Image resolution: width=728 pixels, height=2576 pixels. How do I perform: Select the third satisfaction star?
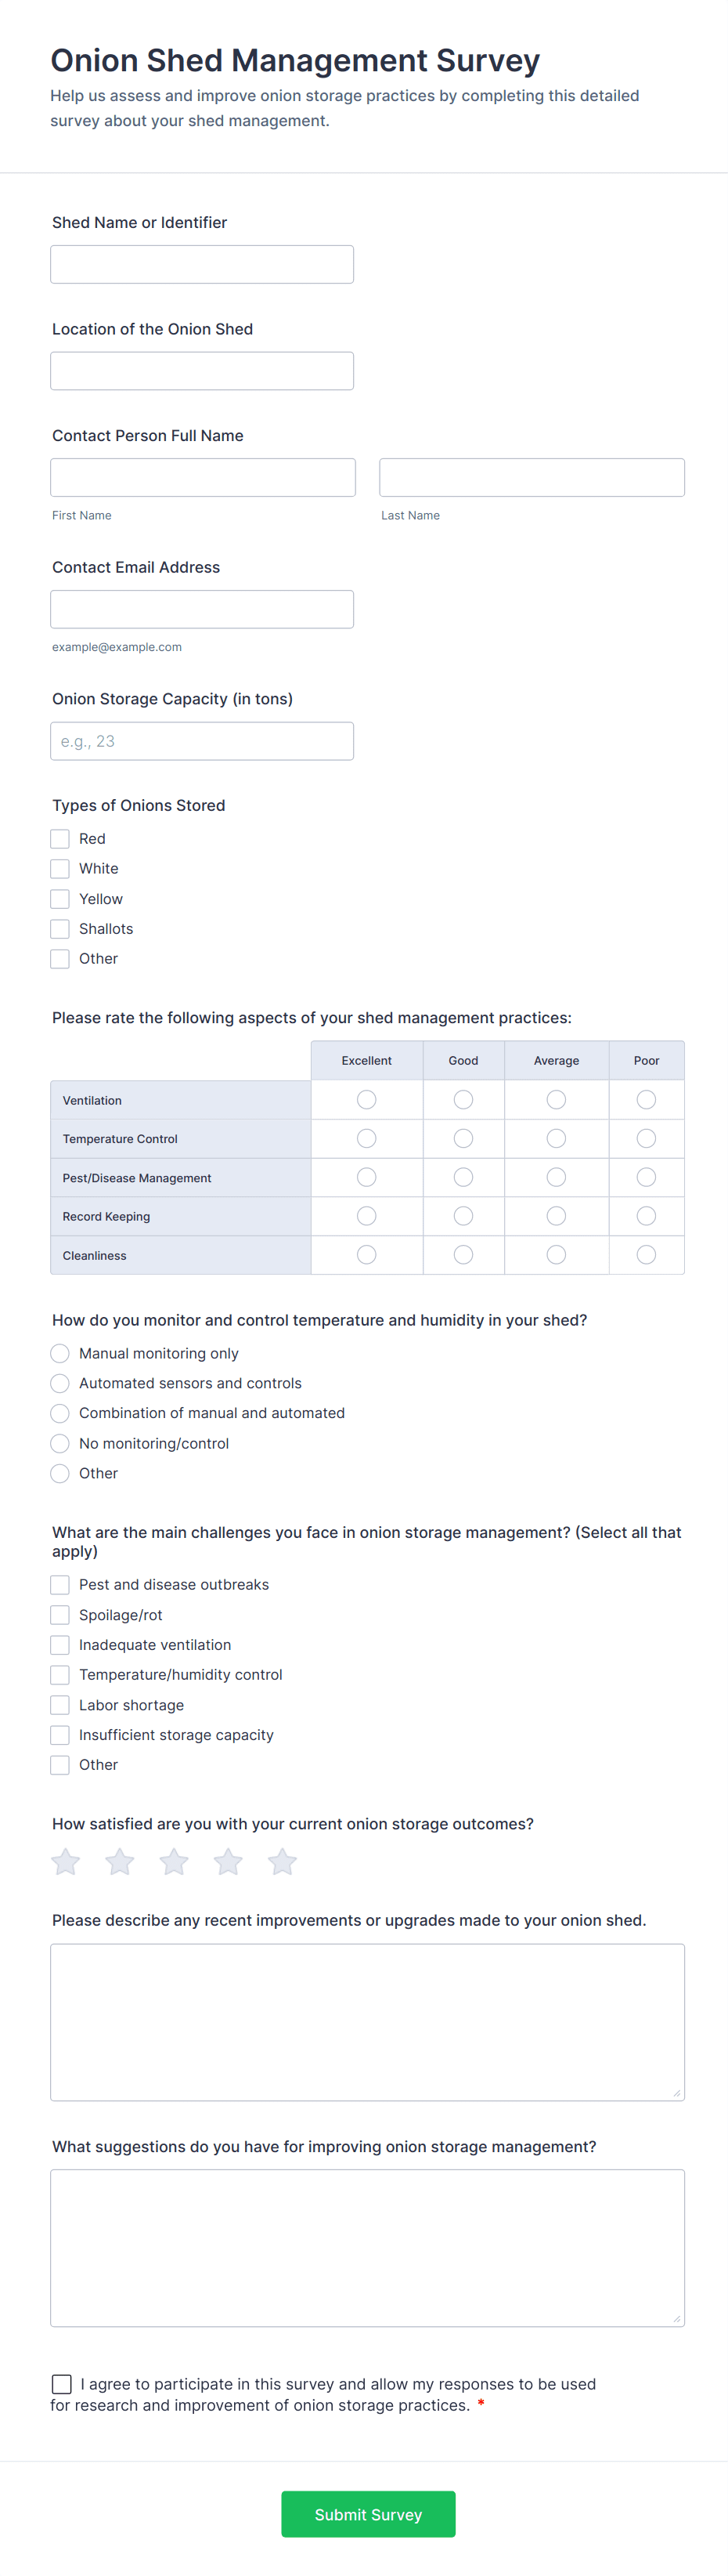(174, 1861)
